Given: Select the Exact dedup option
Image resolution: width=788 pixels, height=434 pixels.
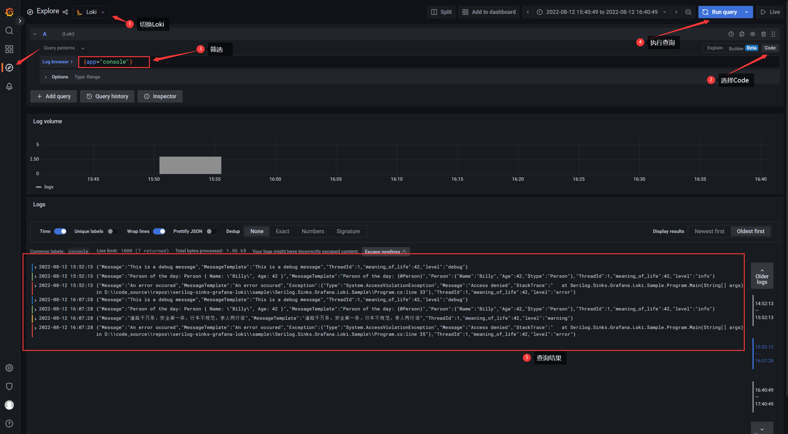Looking at the screenshot, I should [282, 231].
